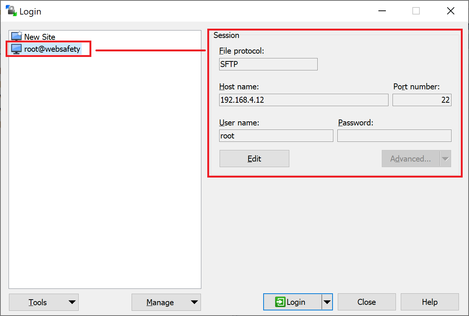Click the File protocol SFTP box
This screenshot has width=469, height=316.
[x=268, y=64]
